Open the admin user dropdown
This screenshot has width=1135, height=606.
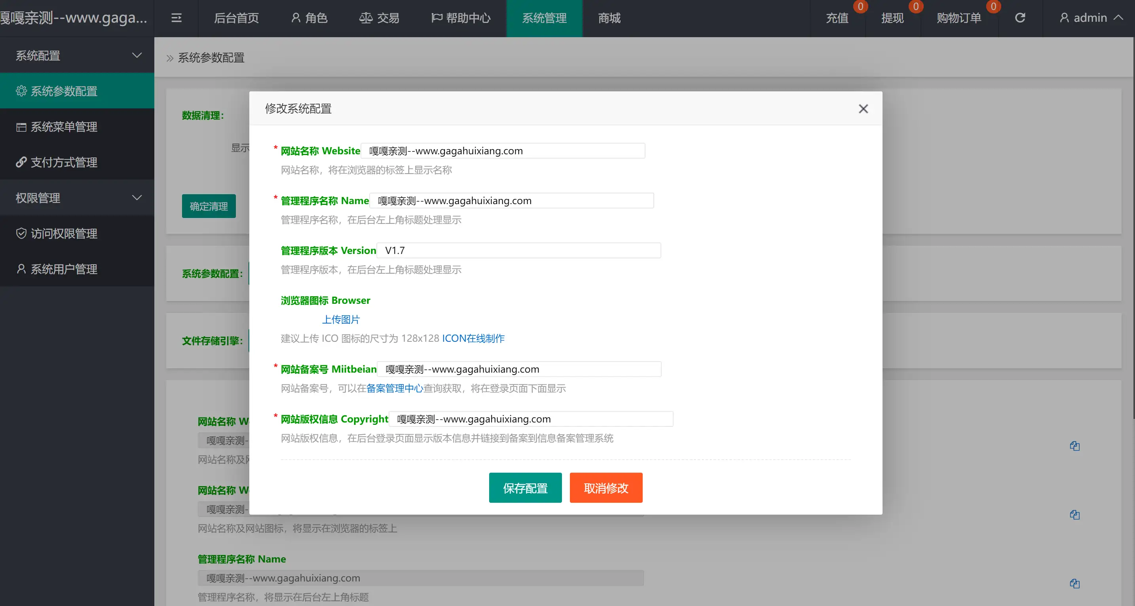[x=1090, y=18]
